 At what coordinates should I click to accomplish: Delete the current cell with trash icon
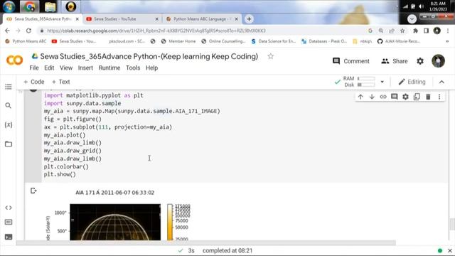point(428,97)
